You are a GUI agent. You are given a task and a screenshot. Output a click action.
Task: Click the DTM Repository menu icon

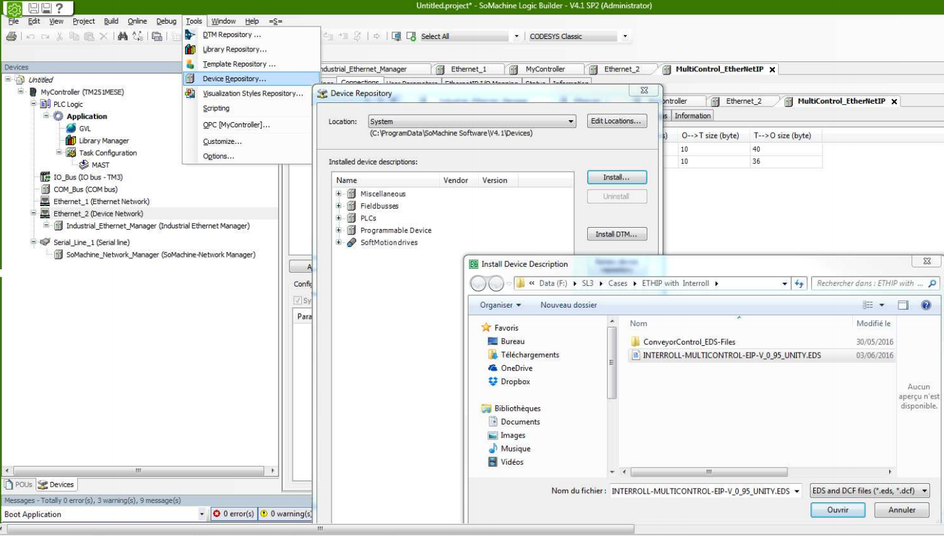[190, 34]
